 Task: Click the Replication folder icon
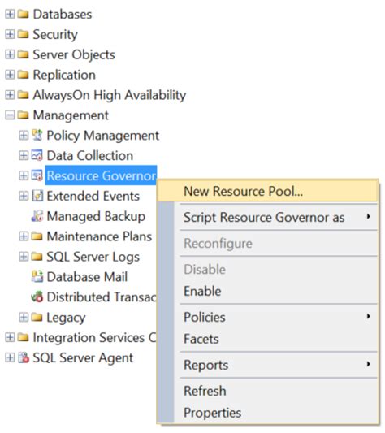pos(24,75)
